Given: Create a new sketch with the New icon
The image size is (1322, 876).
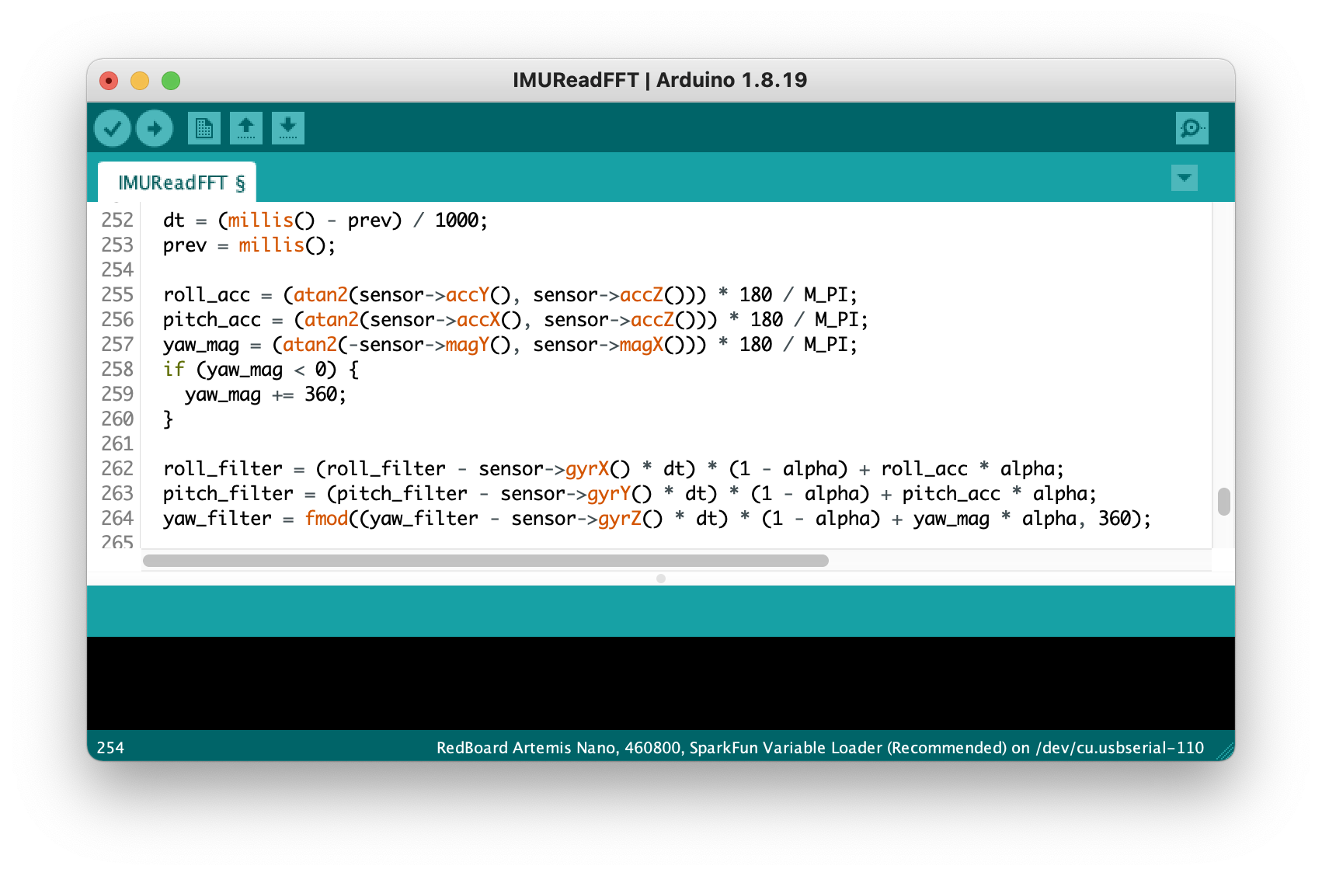Looking at the screenshot, I should [x=204, y=128].
